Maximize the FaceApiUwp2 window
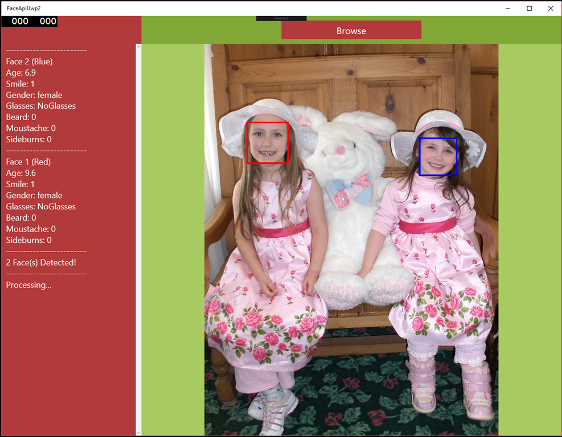 point(529,8)
